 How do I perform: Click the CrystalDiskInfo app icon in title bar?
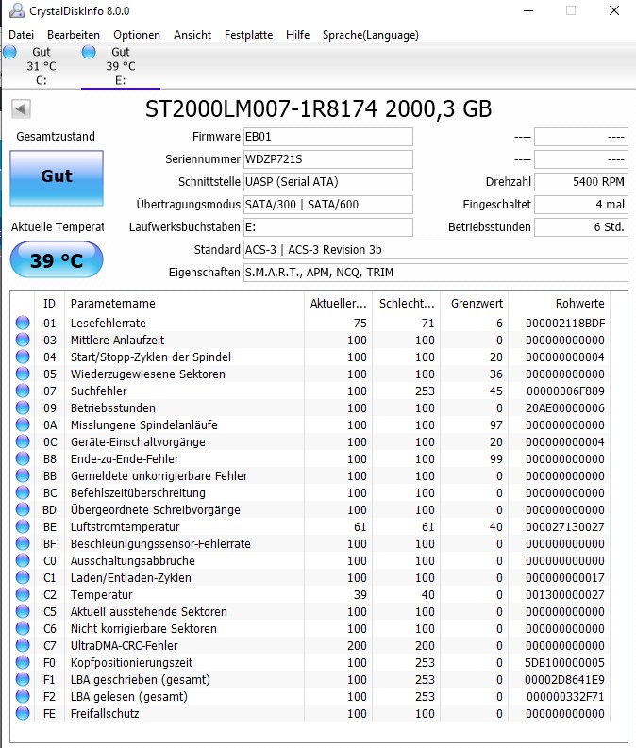17,10
